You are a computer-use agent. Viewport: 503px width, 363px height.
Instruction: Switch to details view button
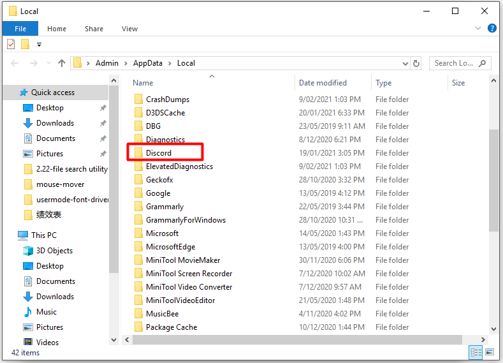tap(476, 352)
